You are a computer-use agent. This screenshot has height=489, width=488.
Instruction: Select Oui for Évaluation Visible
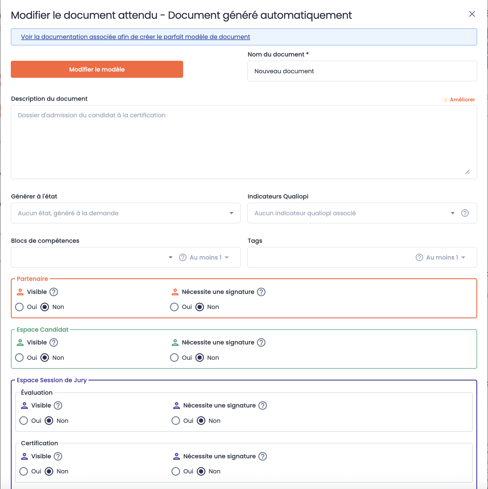[24, 421]
